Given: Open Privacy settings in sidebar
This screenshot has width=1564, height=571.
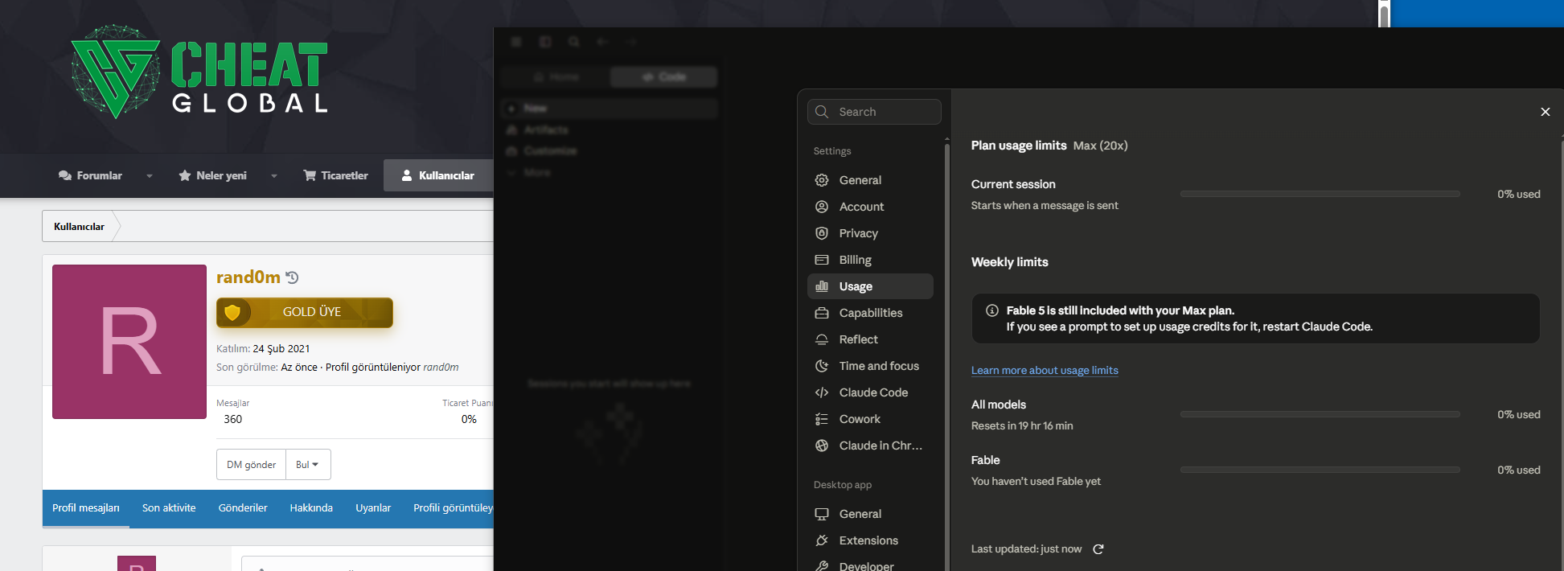Looking at the screenshot, I should click(870, 233).
